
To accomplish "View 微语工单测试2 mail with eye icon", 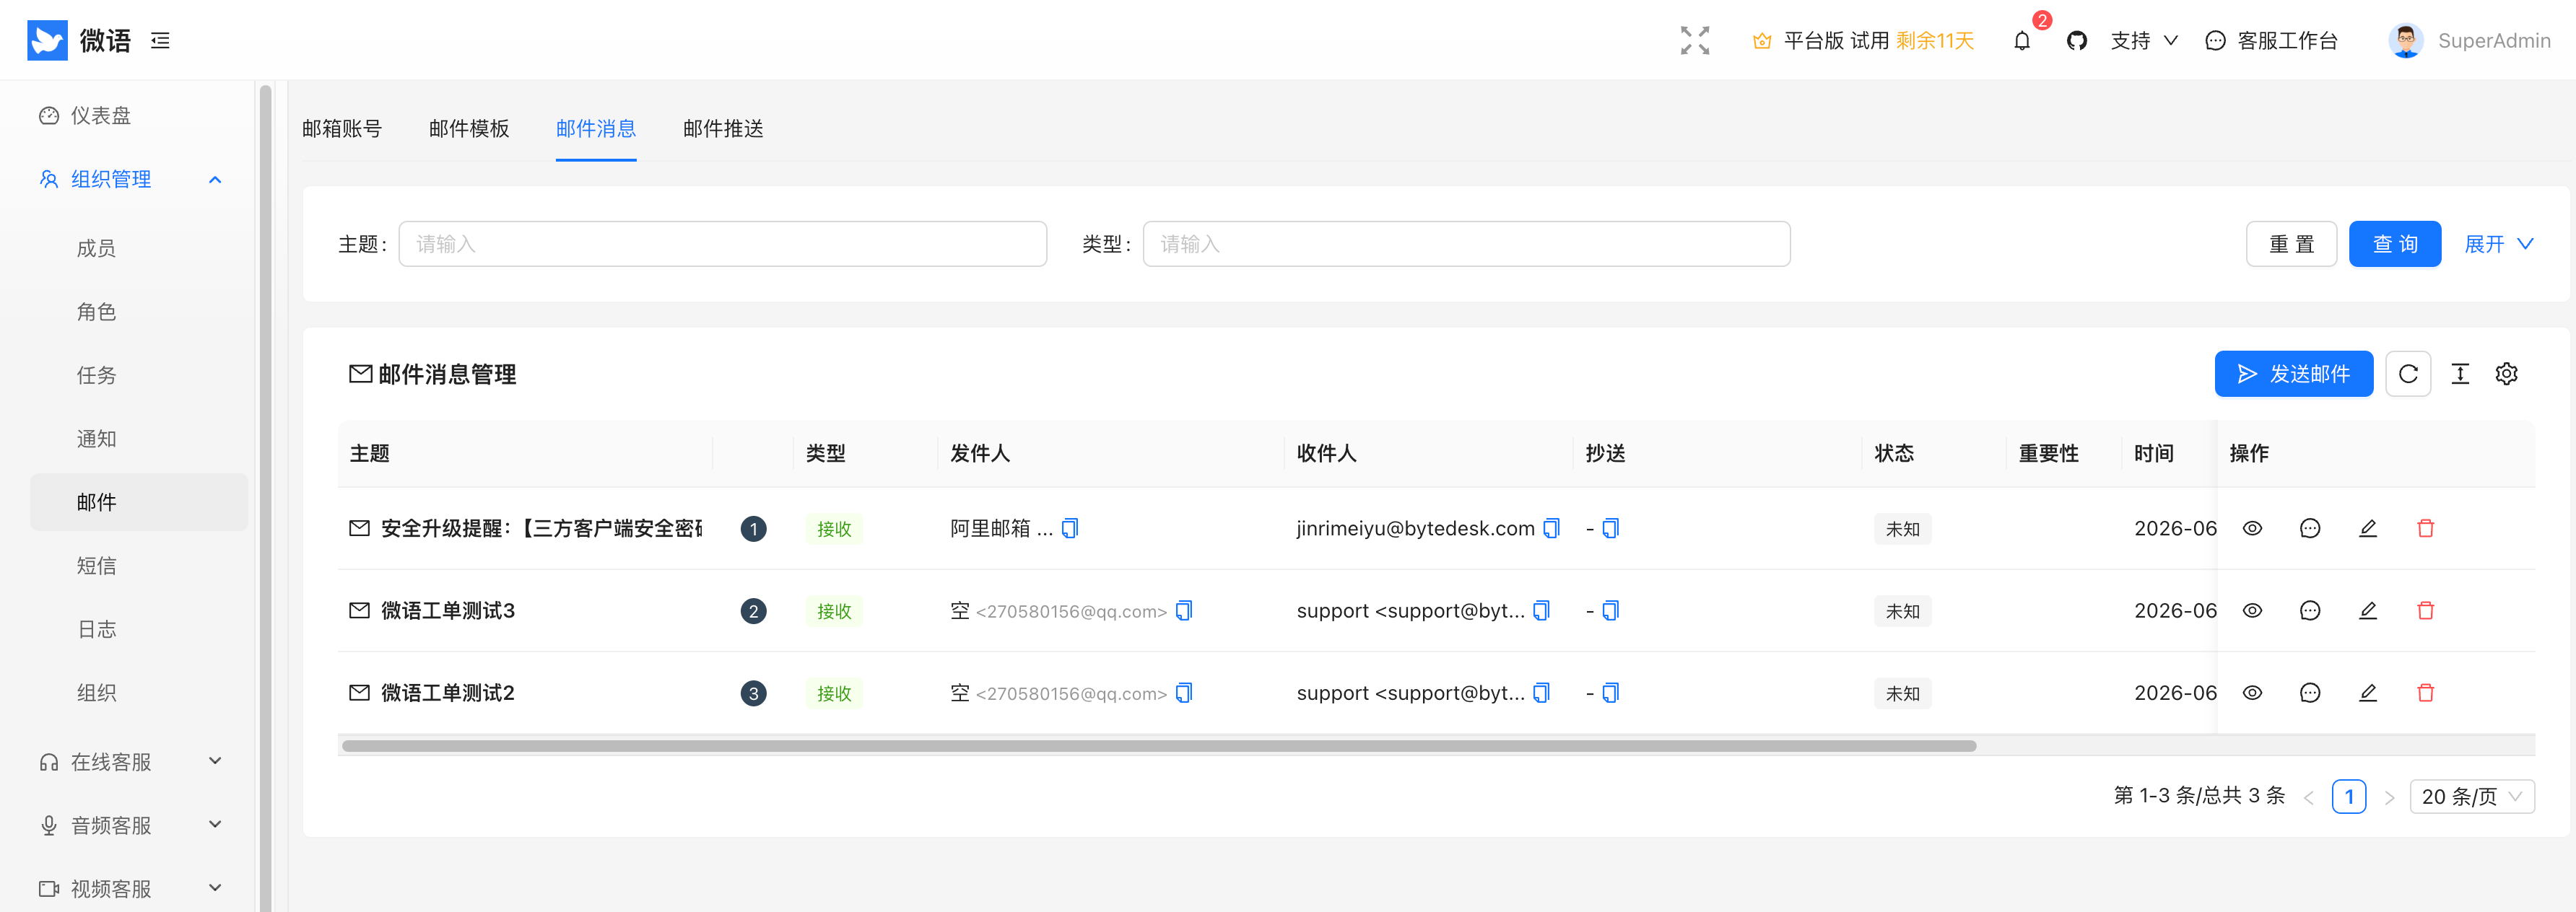I will click(x=2252, y=692).
